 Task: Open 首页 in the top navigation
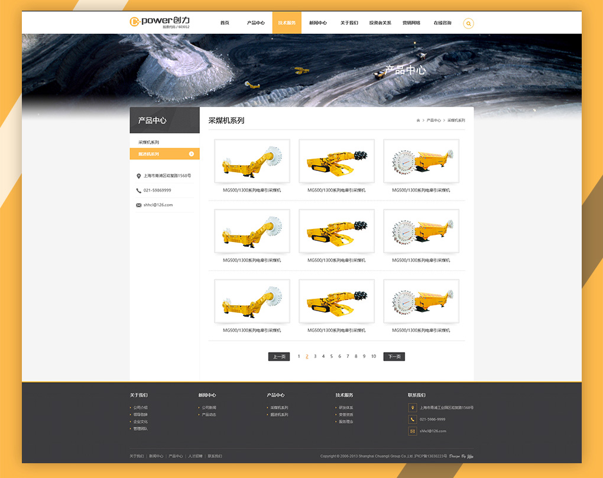point(225,23)
